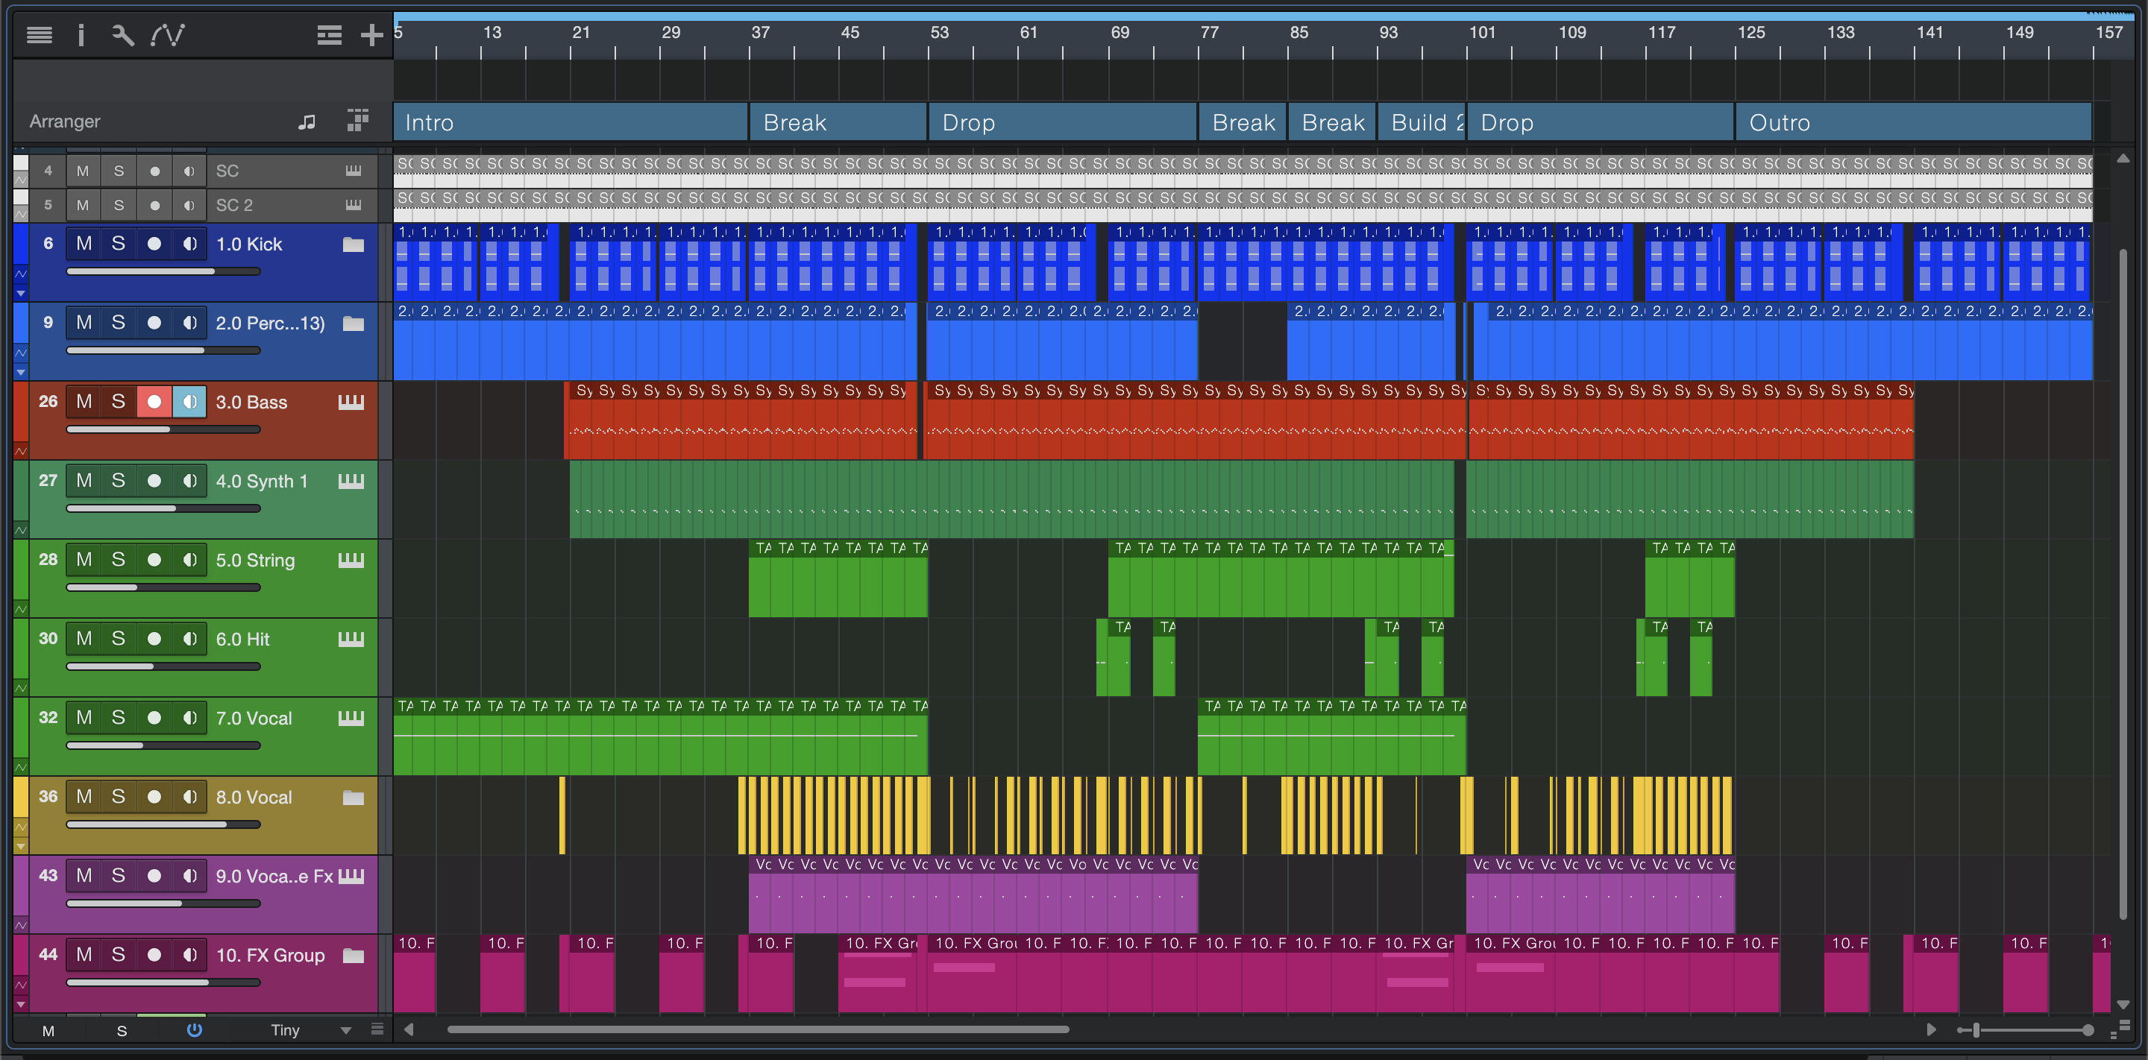Click the horizontal scroll right arrow
This screenshot has height=1060, width=2148.
[1930, 1030]
